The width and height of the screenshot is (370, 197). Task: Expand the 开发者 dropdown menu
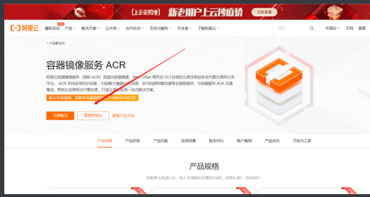[x=185, y=28]
